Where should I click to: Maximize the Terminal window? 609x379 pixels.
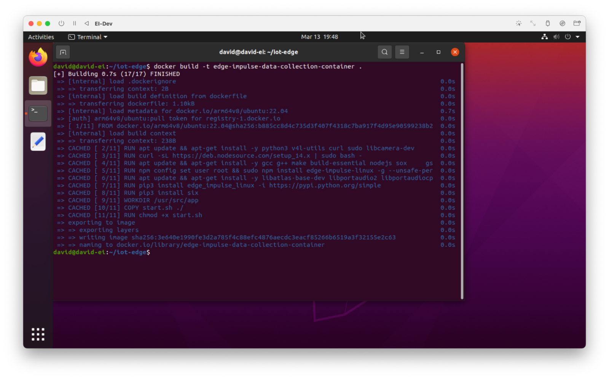[x=438, y=52]
